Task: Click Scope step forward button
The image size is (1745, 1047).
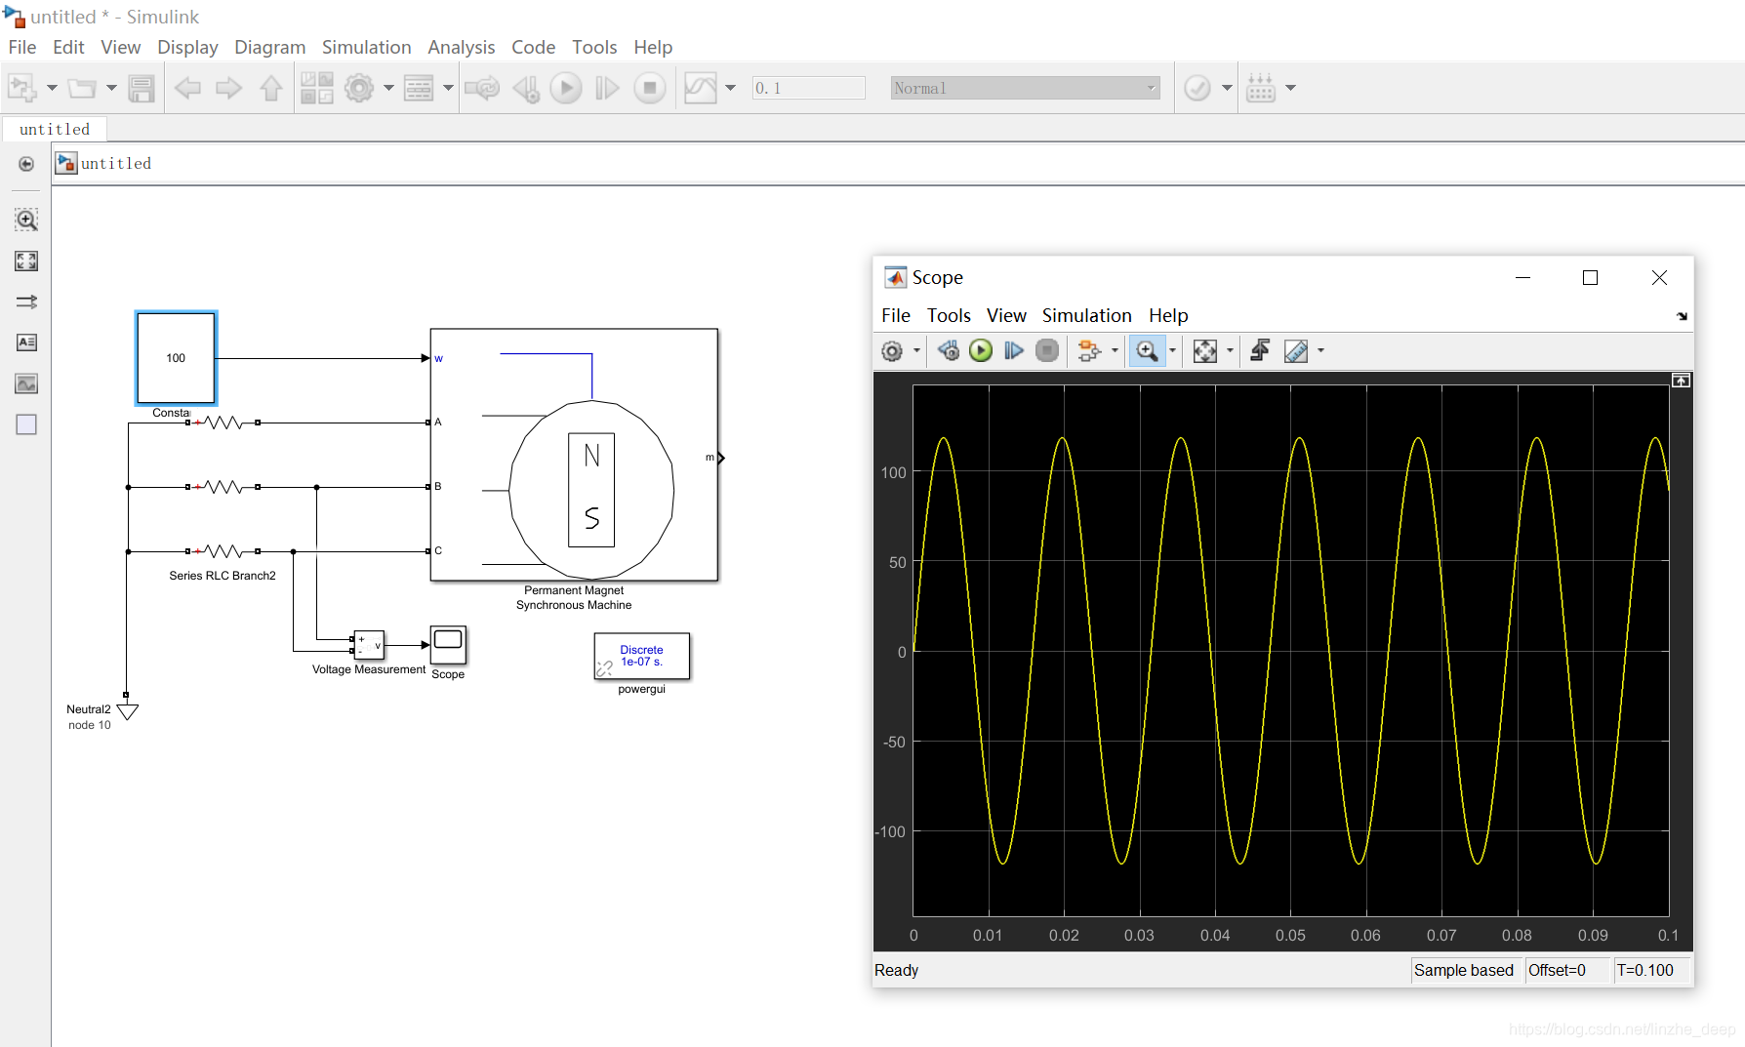Action: [x=1014, y=350]
